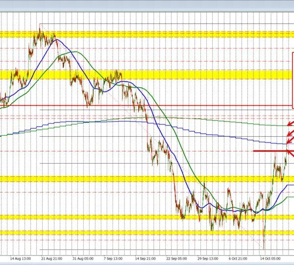
Task: Click the '14 Oct 05:00' time label
Action: [x=270, y=259]
